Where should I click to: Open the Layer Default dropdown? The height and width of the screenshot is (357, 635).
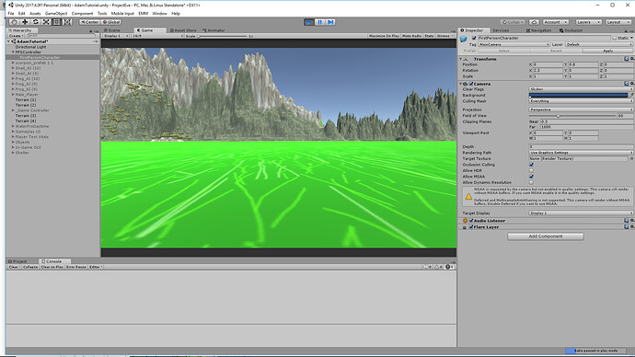coord(599,44)
